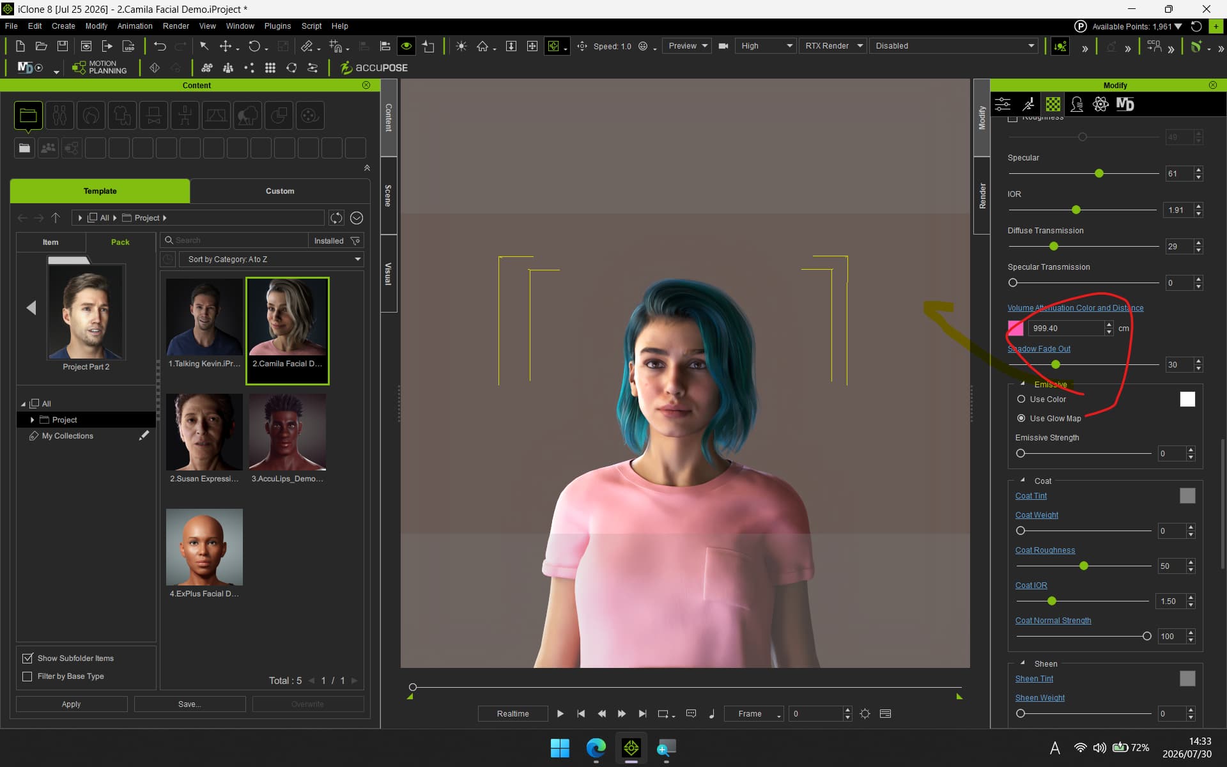Select the Physics atom icon in Modify
1227x767 pixels.
click(x=1100, y=104)
